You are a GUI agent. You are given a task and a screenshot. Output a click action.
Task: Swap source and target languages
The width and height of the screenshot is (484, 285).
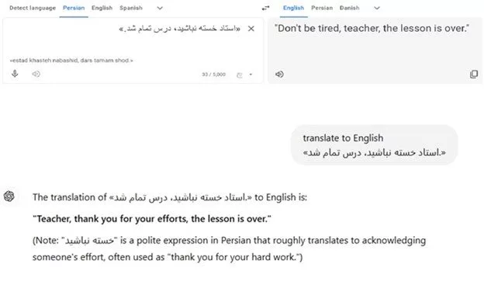pos(265,8)
